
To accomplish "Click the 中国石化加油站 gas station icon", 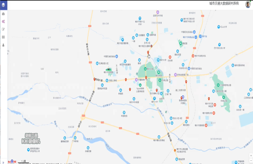I will [194, 32].
